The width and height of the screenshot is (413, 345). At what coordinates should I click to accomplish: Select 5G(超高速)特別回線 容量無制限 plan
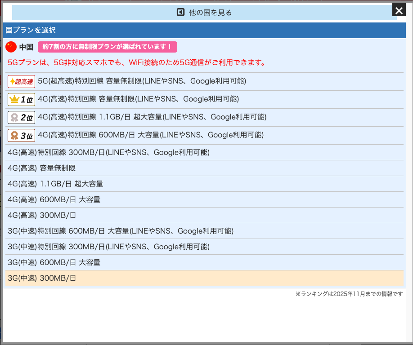[142, 81]
